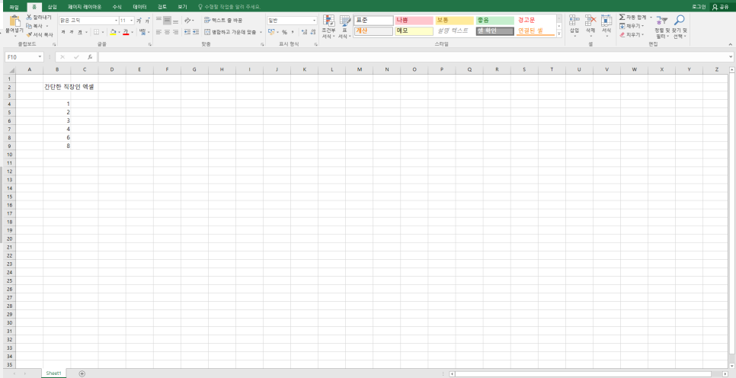Click the formula bar input
Viewport: 736px width, 378px height.
click(x=415, y=57)
